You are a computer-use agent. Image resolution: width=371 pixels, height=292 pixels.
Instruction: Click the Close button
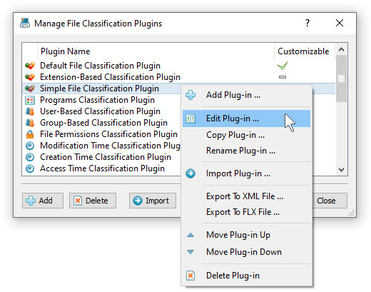[330, 201]
